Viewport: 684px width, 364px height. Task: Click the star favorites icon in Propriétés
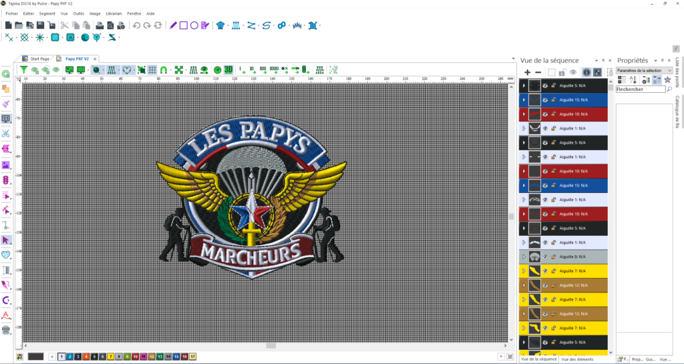(x=667, y=79)
